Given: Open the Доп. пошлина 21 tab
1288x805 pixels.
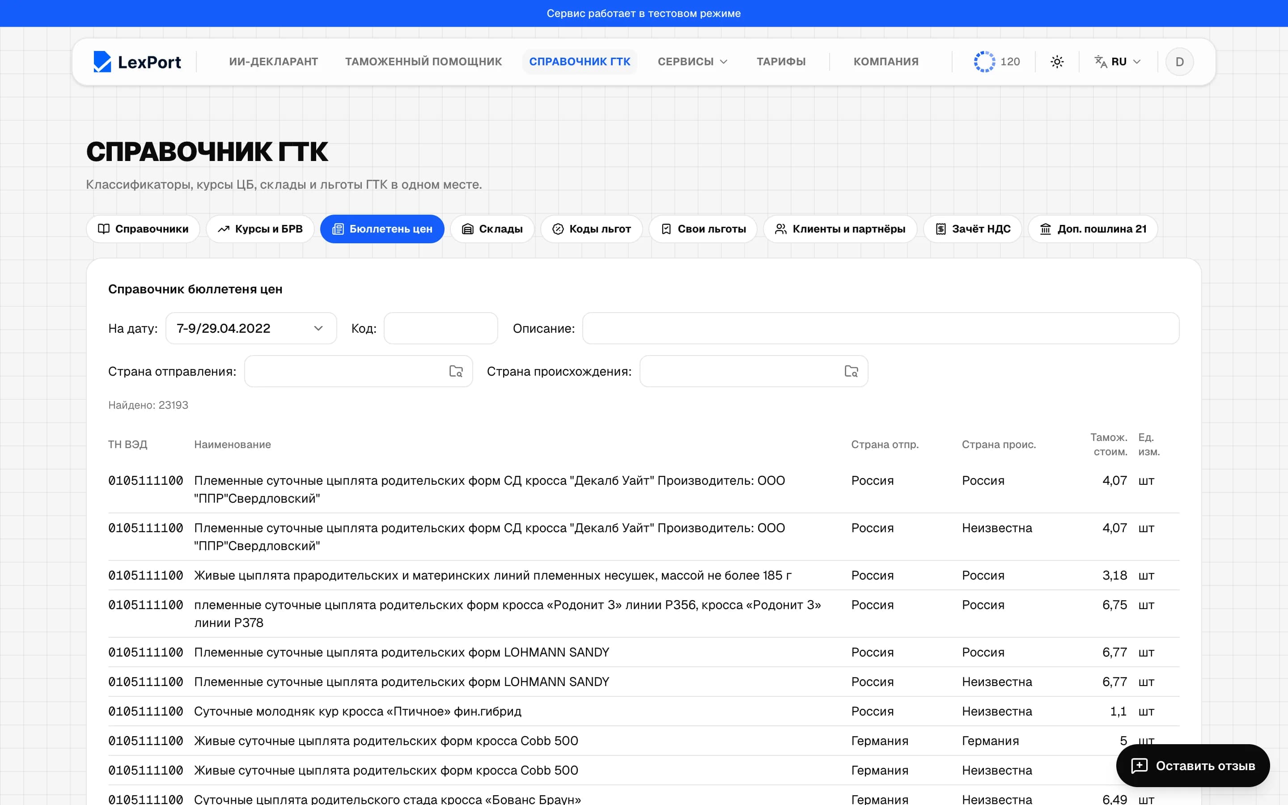Looking at the screenshot, I should pyautogui.click(x=1093, y=229).
